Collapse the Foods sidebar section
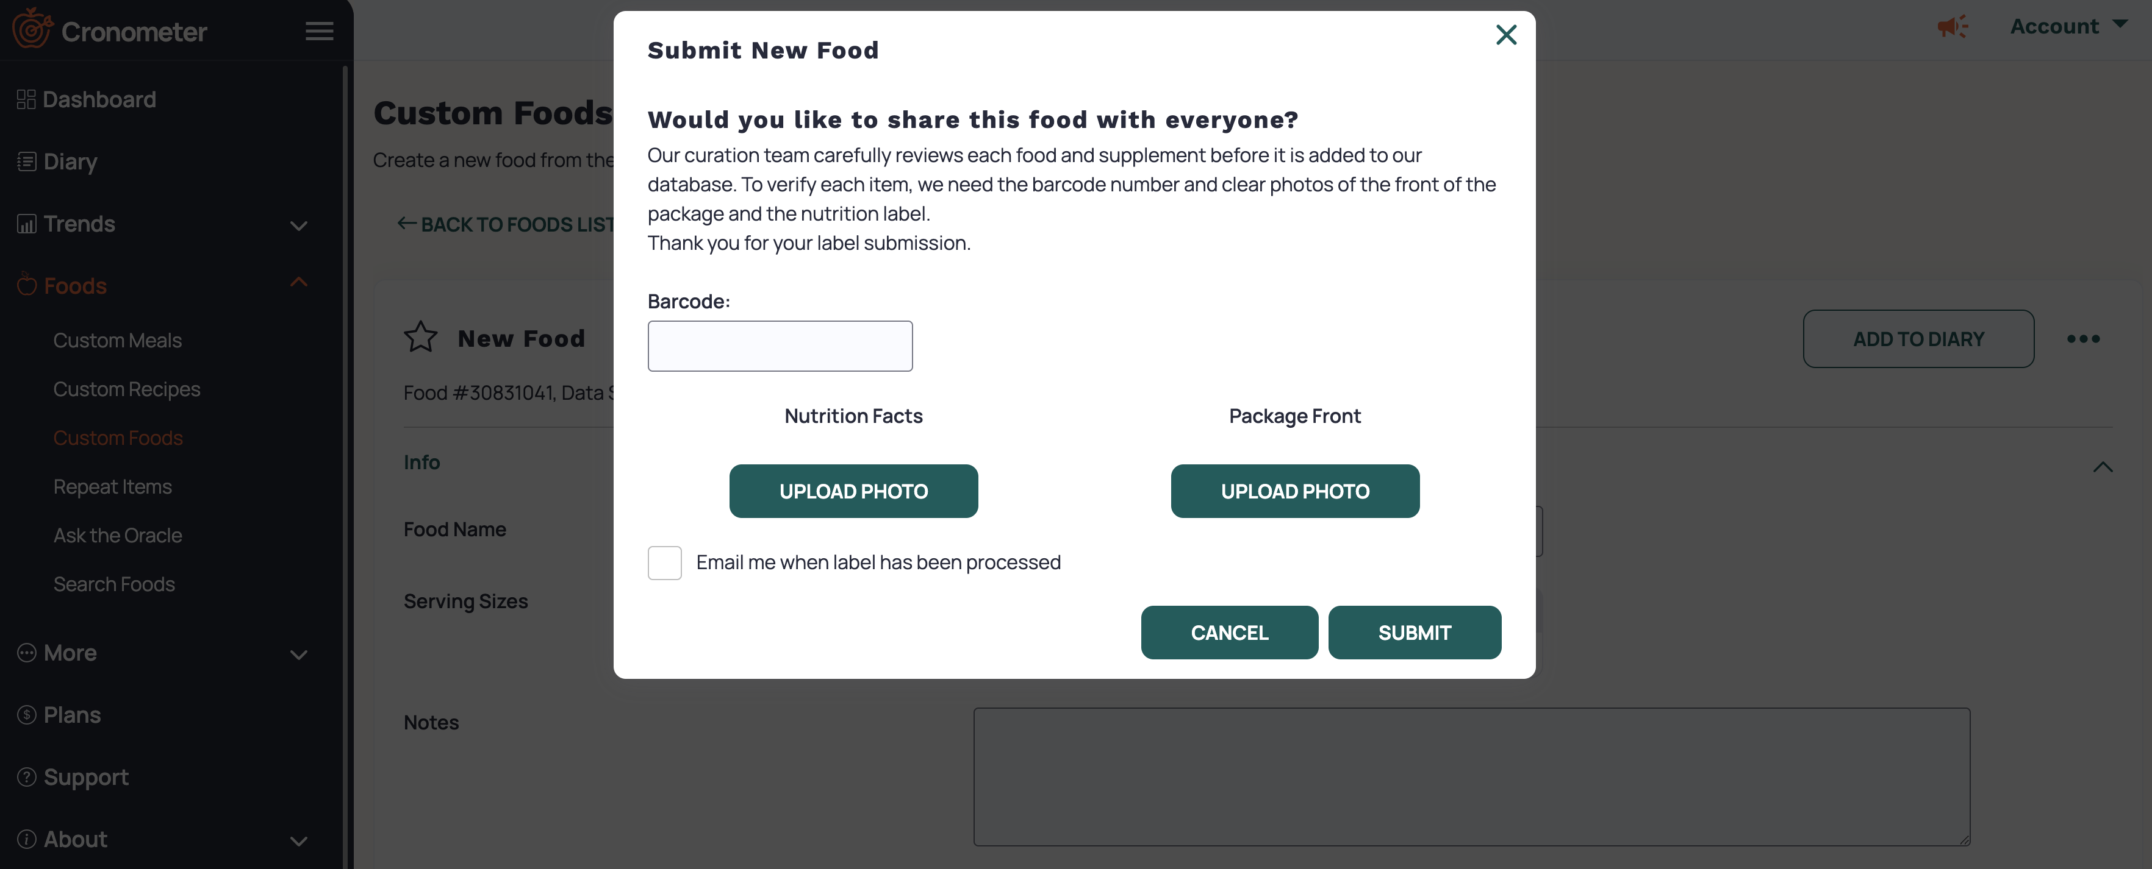Viewport: 2152px width, 869px height. 298,283
